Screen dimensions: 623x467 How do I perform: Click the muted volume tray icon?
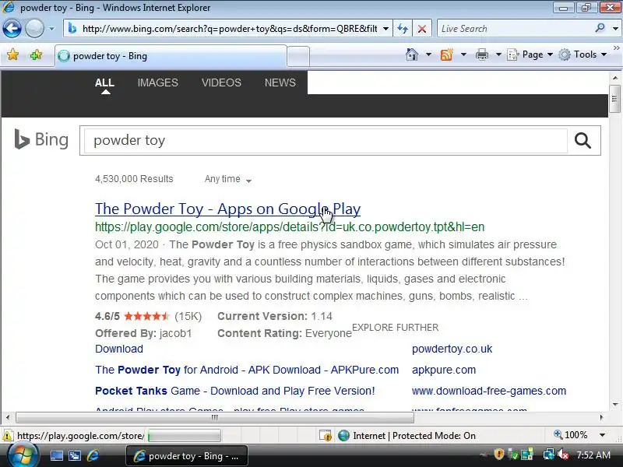(563, 454)
